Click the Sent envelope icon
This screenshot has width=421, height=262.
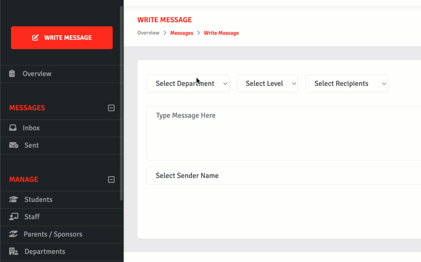click(13, 145)
